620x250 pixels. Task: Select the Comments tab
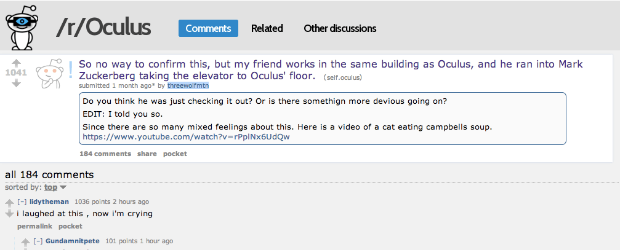208,28
